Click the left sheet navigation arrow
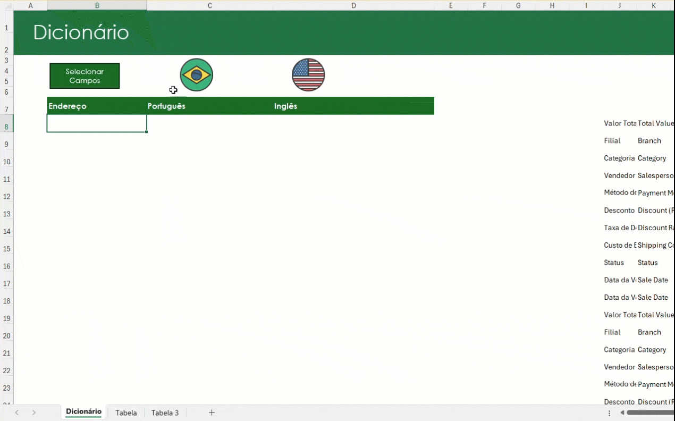This screenshot has width=675, height=421. 16,412
